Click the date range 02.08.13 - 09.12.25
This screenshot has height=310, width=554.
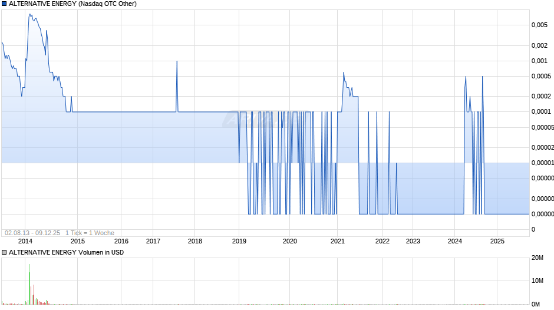(32, 233)
